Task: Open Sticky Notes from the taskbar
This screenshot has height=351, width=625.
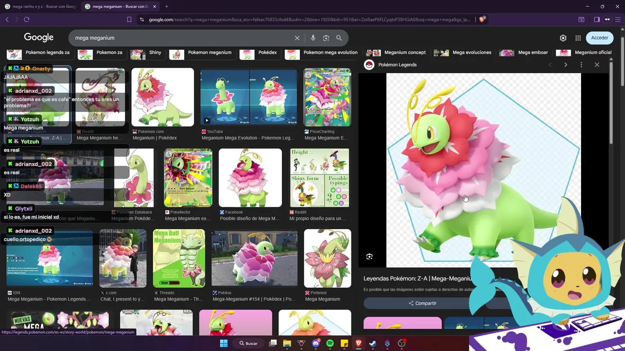Action: click(x=344, y=343)
